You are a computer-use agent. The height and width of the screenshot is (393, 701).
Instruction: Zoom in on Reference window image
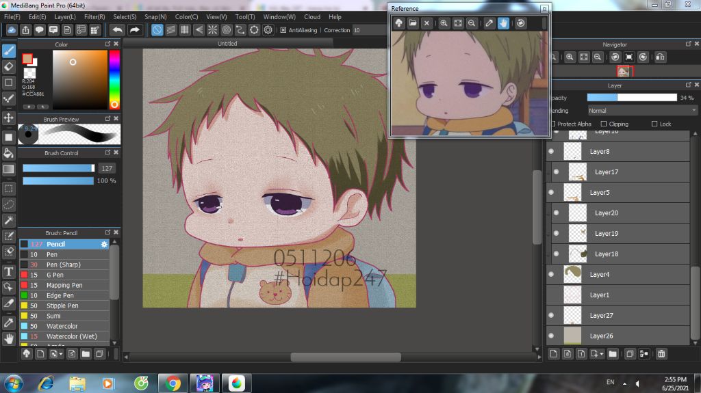click(444, 23)
